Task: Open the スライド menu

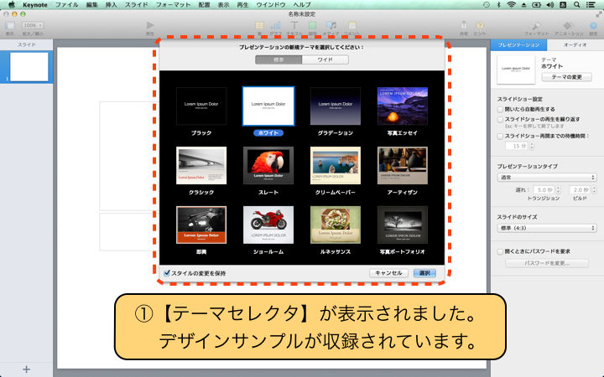Action: click(x=137, y=5)
